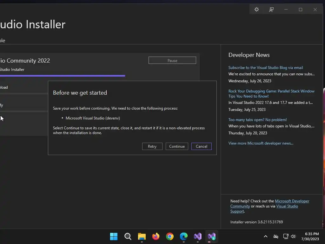Click Installer version 3.6.2115.31769 text
The height and width of the screenshot is (244, 325).
[x=256, y=222]
